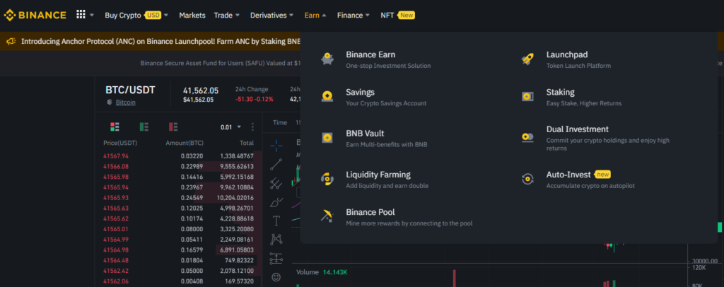The width and height of the screenshot is (724, 287).
Task: Click the Volume 14.143K indicator label
Action: (x=322, y=272)
